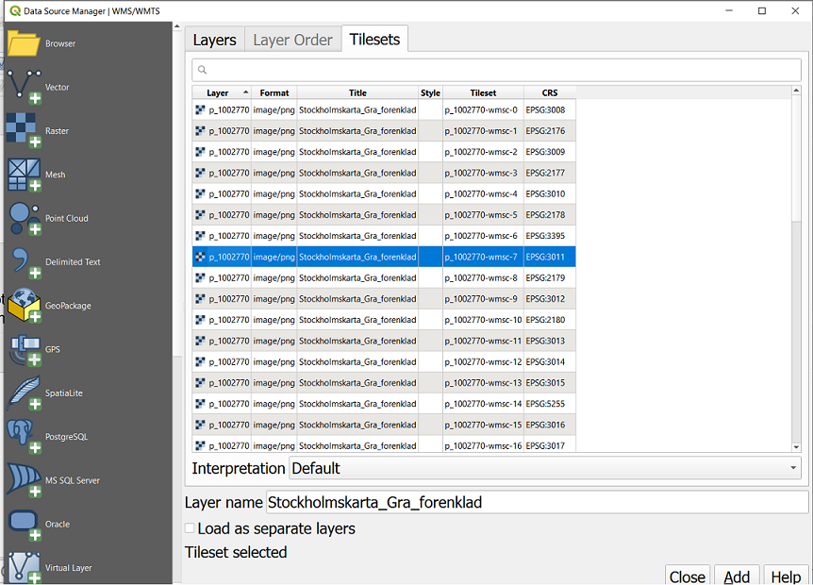The width and height of the screenshot is (813, 585).
Task: Select the Vector source icon
Action: (24, 87)
